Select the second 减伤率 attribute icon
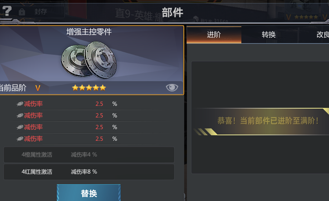The height and width of the screenshot is (201, 329). (x=20, y=115)
